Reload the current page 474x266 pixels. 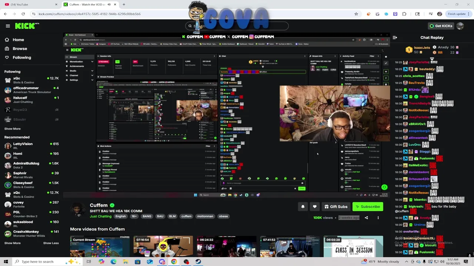click(23, 14)
